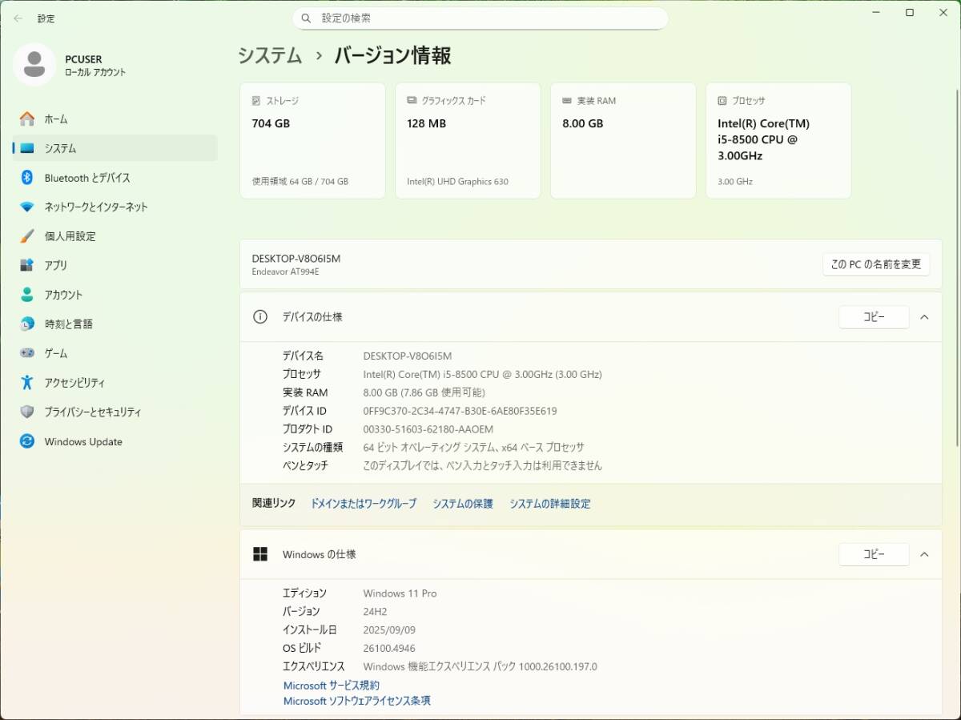The height and width of the screenshot is (720, 961).
Task: Click システム in the breadcrumb path
Action: (x=269, y=55)
